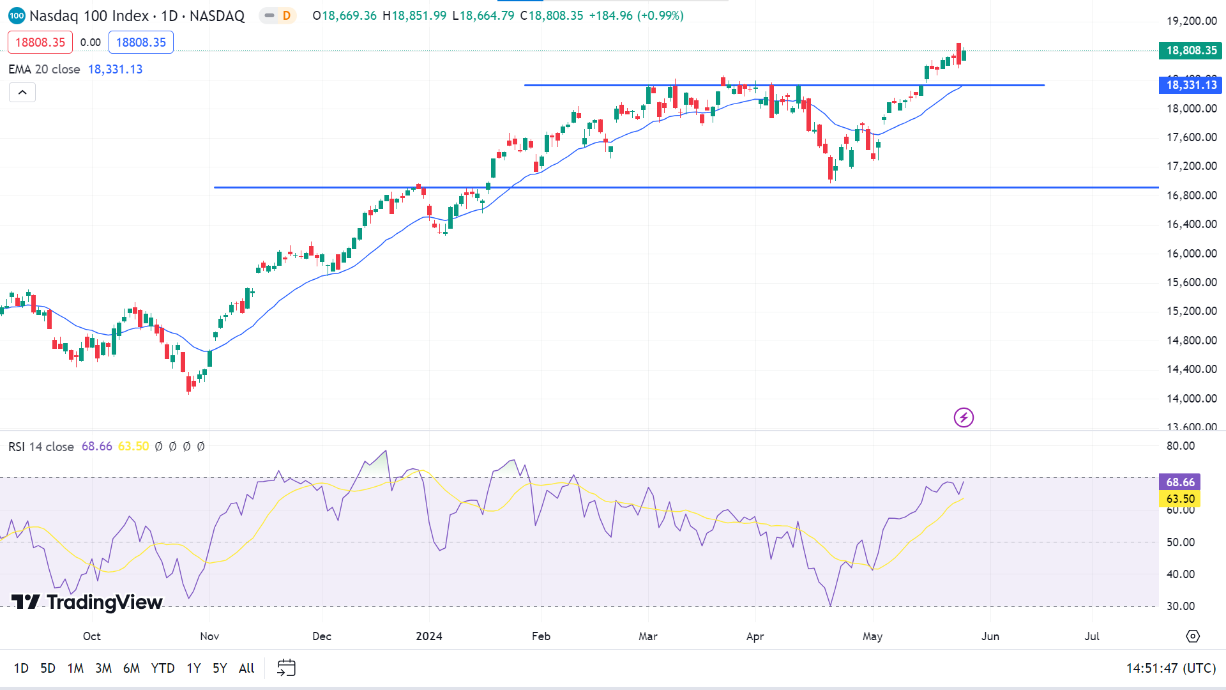Viewport: 1226px width, 690px height.
Task: Select the 1D time range
Action: [x=21, y=668]
